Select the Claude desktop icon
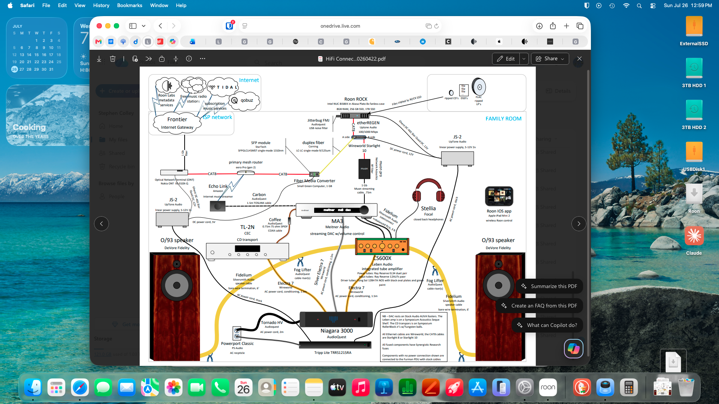This screenshot has height=404, width=719. click(694, 240)
